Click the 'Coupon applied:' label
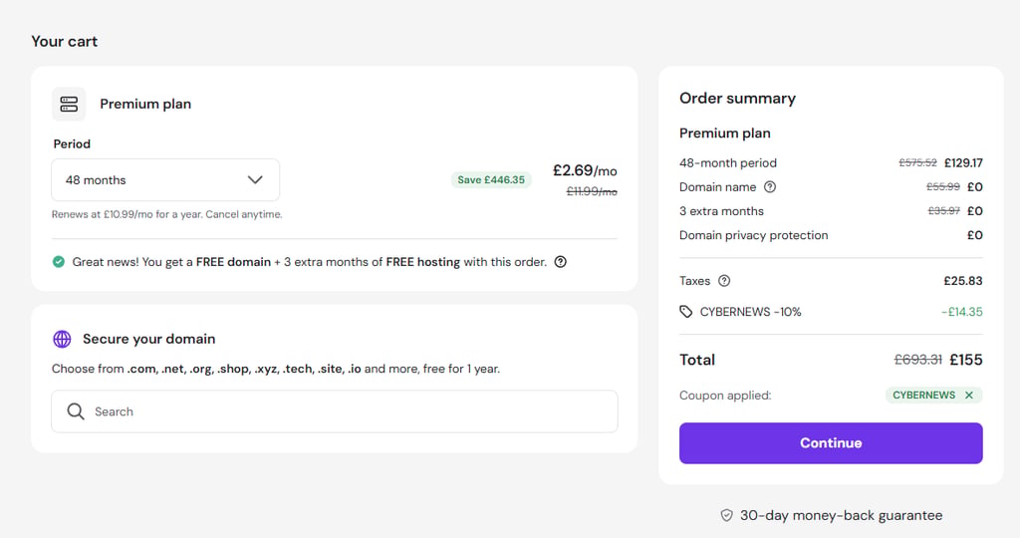 tap(725, 396)
